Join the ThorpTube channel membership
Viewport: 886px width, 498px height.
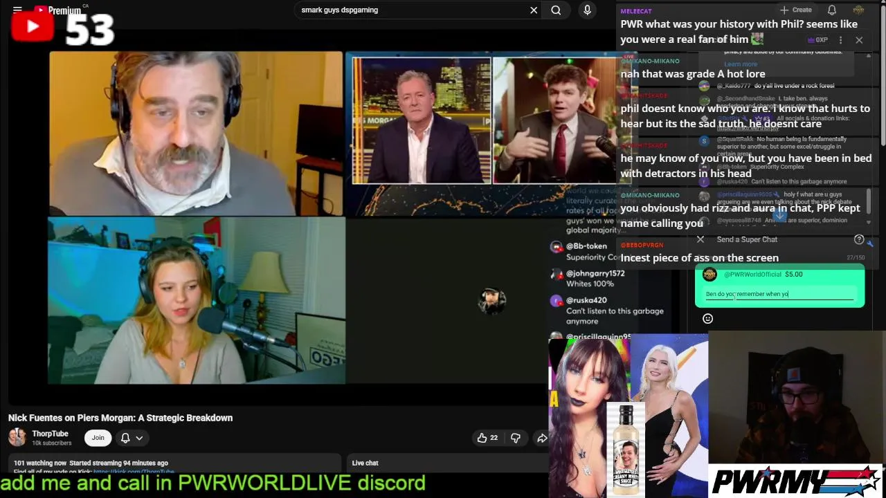click(98, 438)
